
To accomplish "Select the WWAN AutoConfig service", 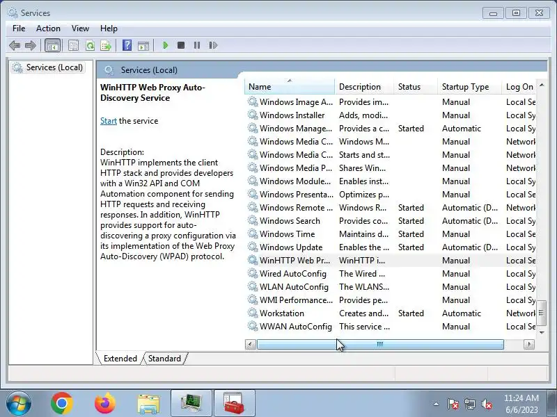I will coord(391,326).
